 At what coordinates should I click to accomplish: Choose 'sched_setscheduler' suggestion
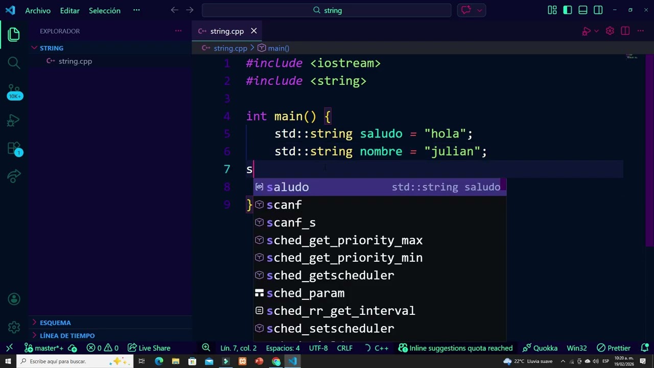coord(380,329)
